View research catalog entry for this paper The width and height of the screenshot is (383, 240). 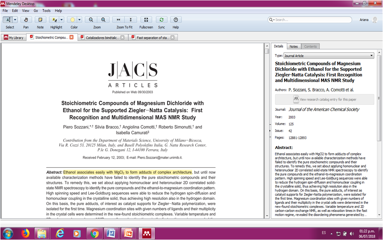tap(325, 99)
